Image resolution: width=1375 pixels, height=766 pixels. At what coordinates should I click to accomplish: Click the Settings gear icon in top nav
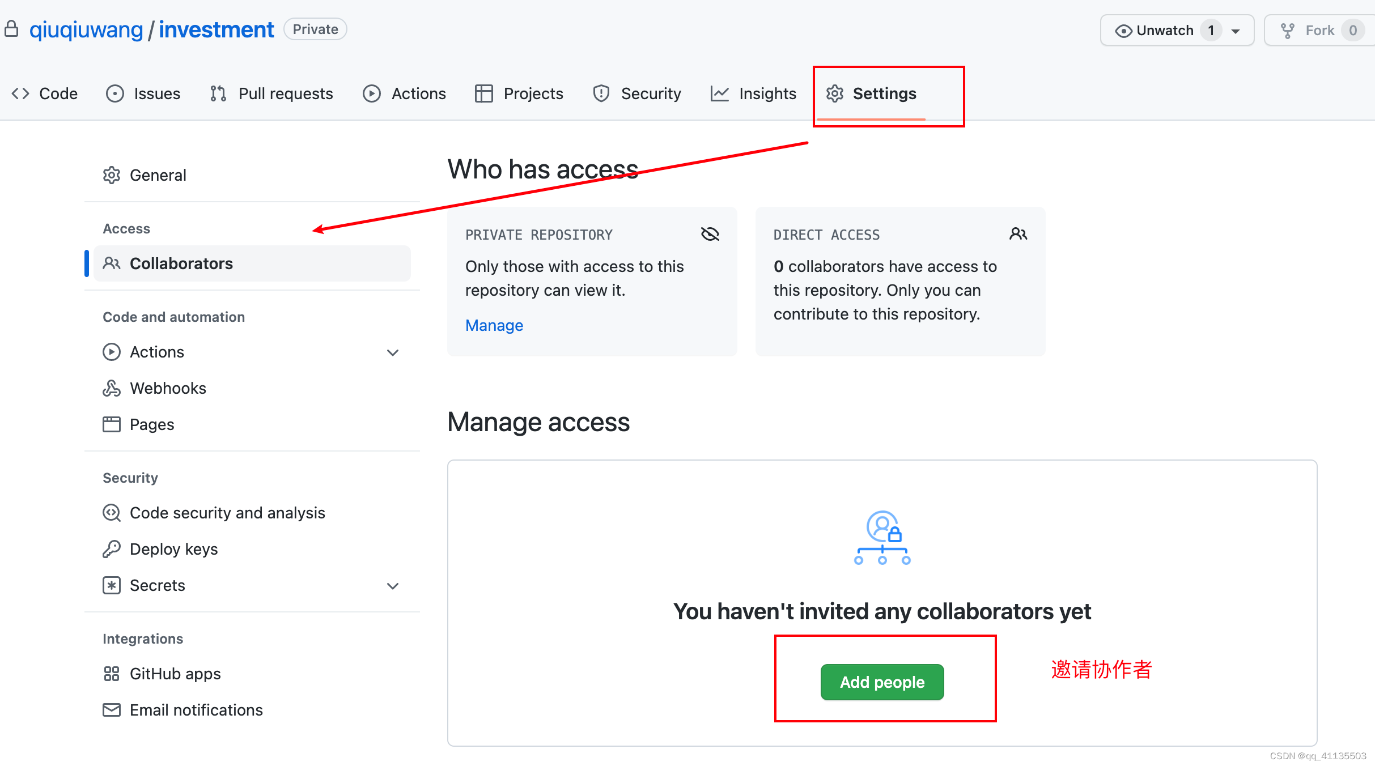pyautogui.click(x=835, y=93)
